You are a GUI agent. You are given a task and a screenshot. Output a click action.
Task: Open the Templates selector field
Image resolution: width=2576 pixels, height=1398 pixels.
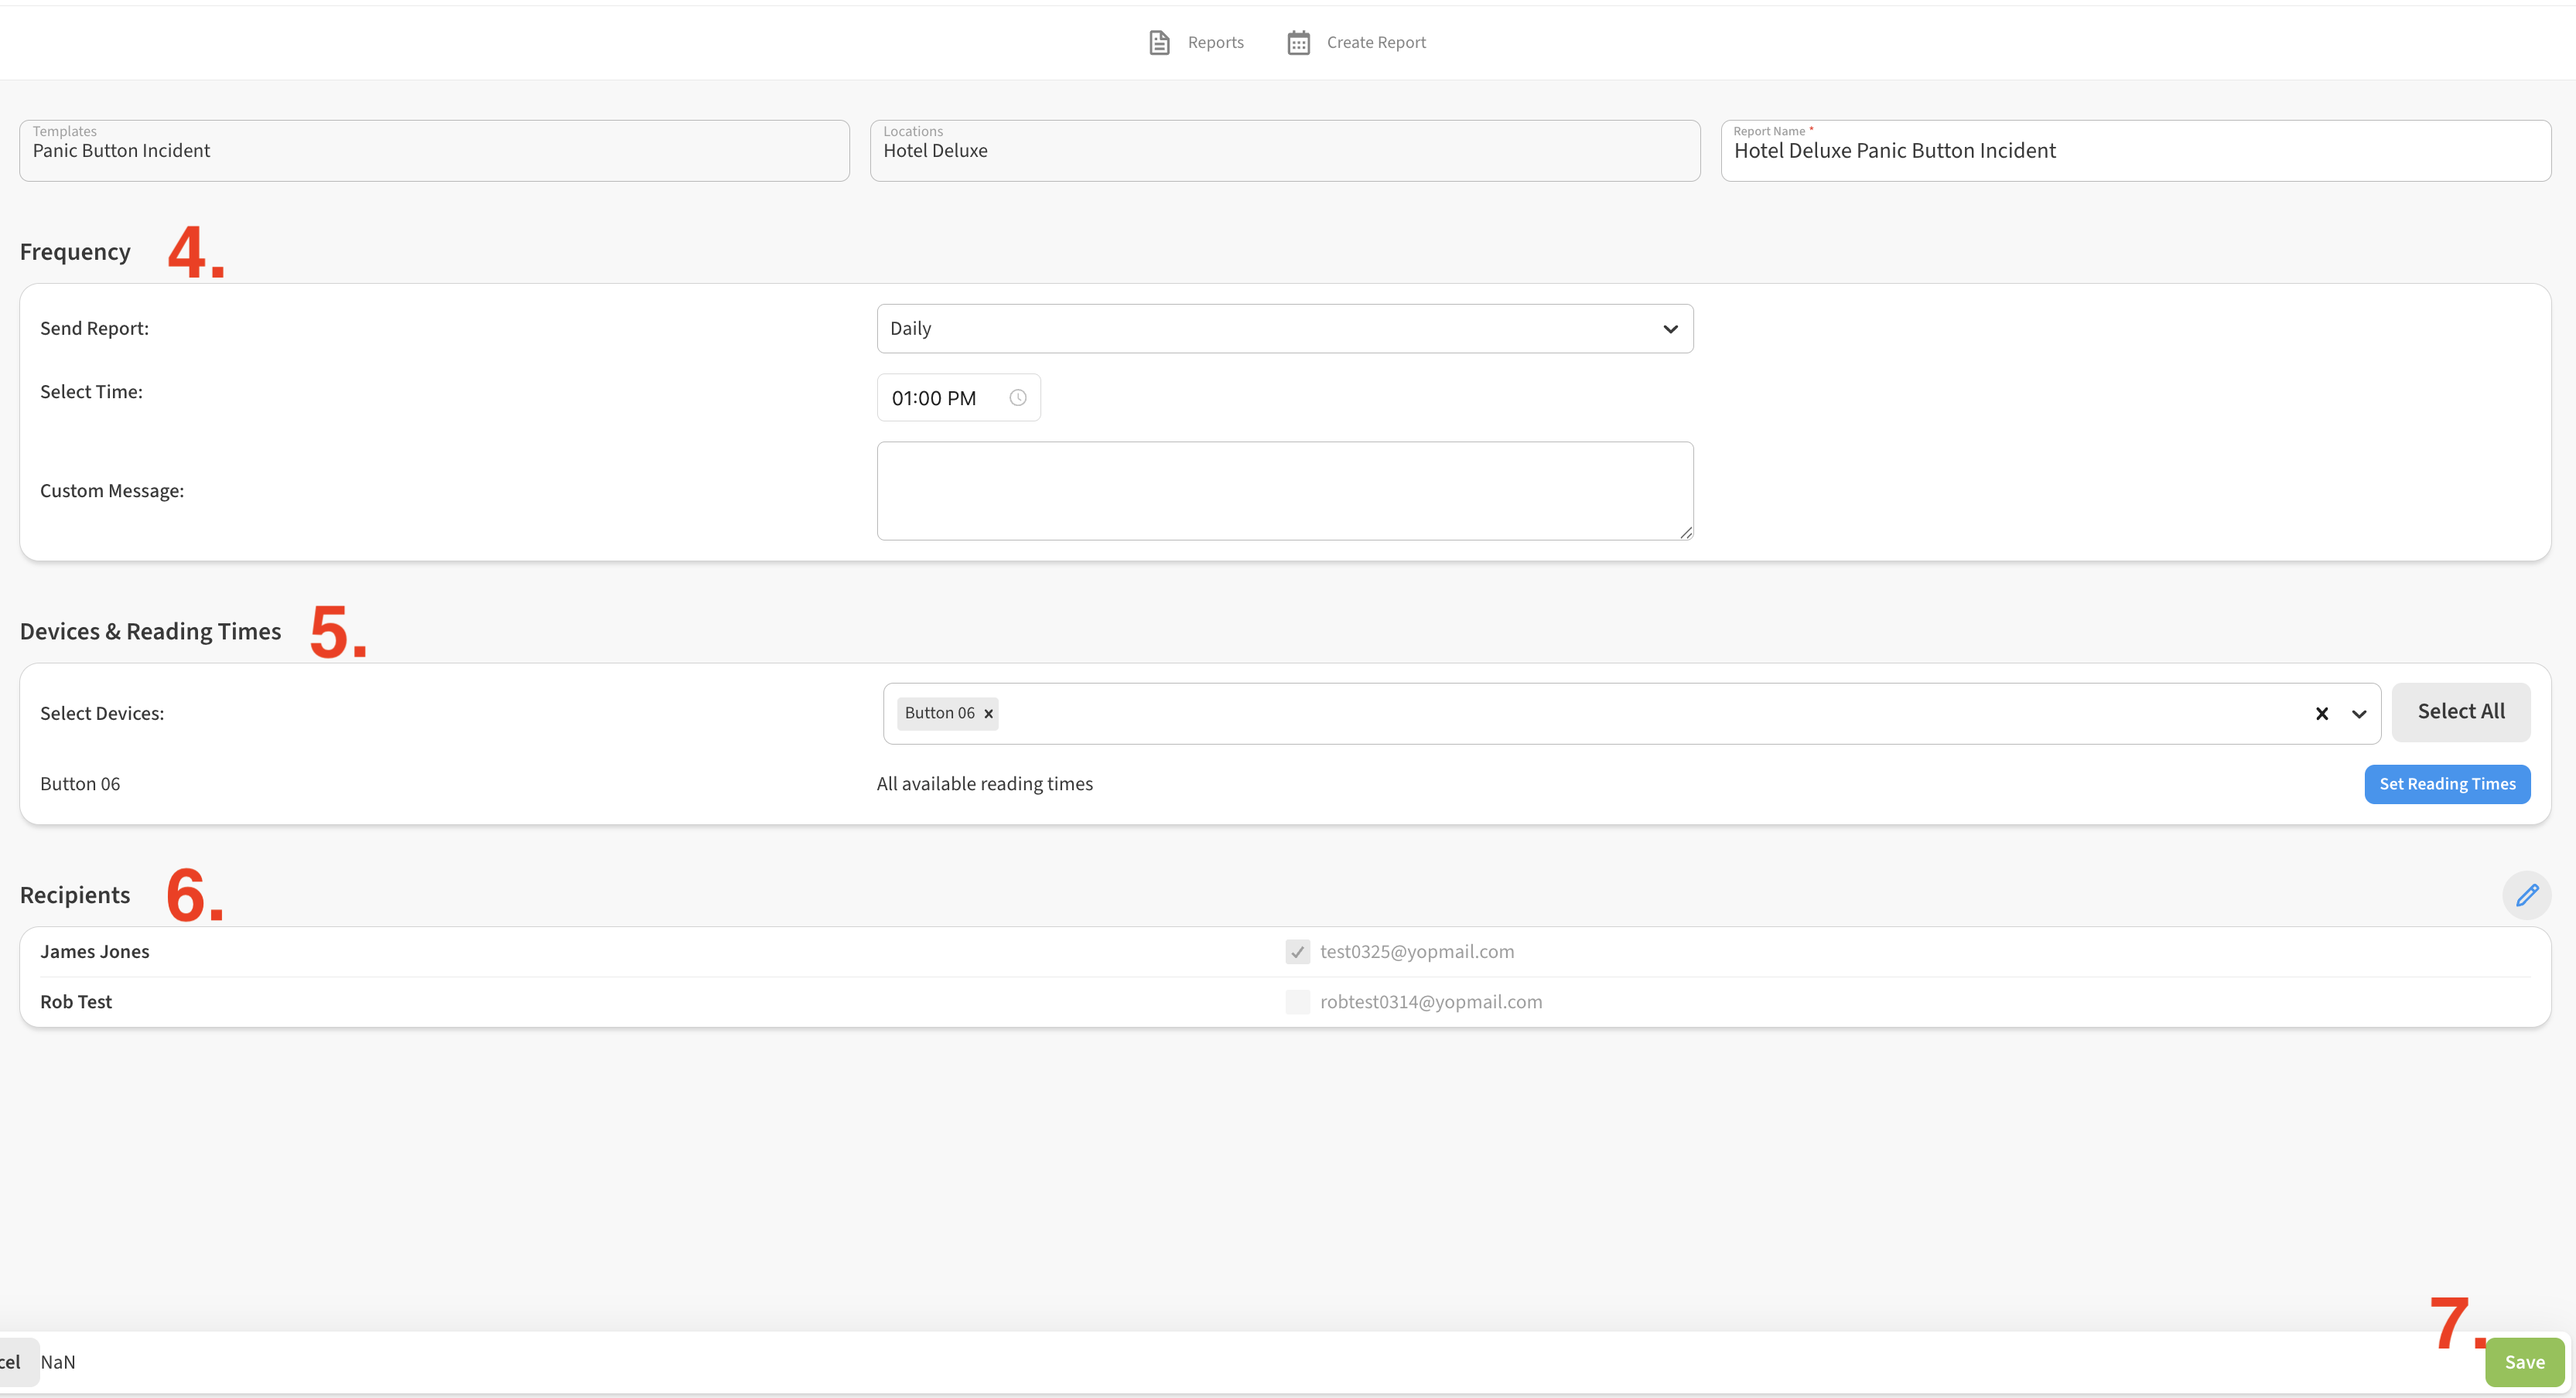pos(434,151)
